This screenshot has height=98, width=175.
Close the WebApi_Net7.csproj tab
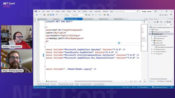click(x=81, y=19)
